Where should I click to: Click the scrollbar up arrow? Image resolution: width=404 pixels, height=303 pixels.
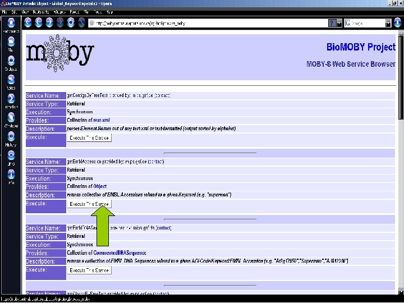pyautogui.click(x=401, y=33)
